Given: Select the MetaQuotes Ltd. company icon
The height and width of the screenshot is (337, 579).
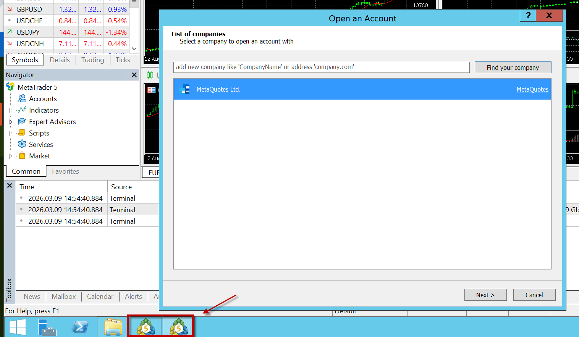Looking at the screenshot, I should pyautogui.click(x=185, y=89).
